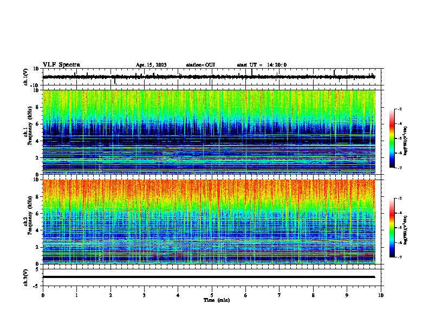Click the 5 tick on ch.3(V) axis
The width and height of the screenshot is (429, 331).
click(x=37, y=269)
